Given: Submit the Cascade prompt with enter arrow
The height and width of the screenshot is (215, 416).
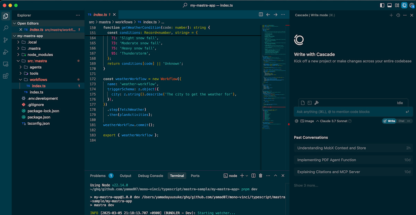Looking at the screenshot, I should point(407,112).
